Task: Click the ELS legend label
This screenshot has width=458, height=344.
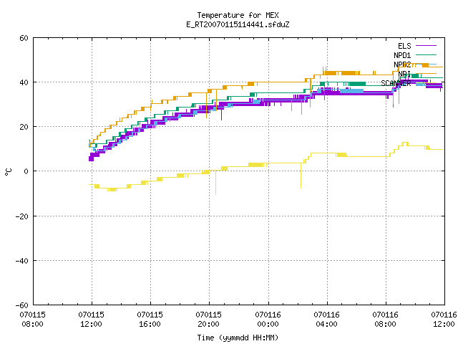Action: tap(404, 46)
